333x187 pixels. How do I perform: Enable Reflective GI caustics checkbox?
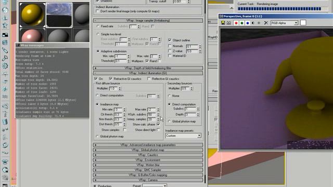149,78
